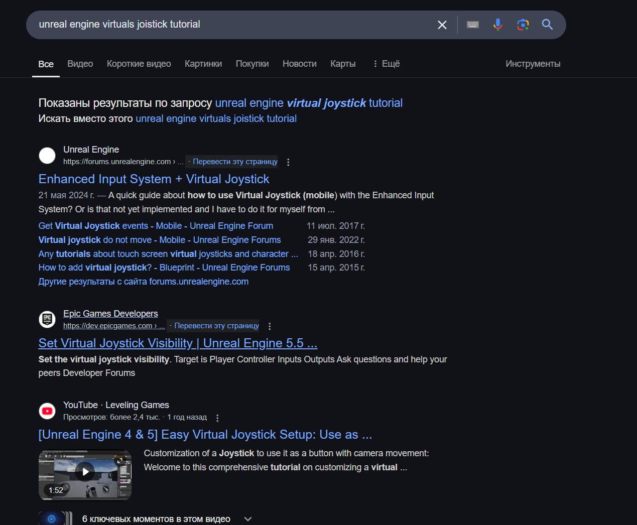Open Easy Virtual Joystick Setup YouTube result
This screenshot has width=637, height=525.
pos(205,435)
